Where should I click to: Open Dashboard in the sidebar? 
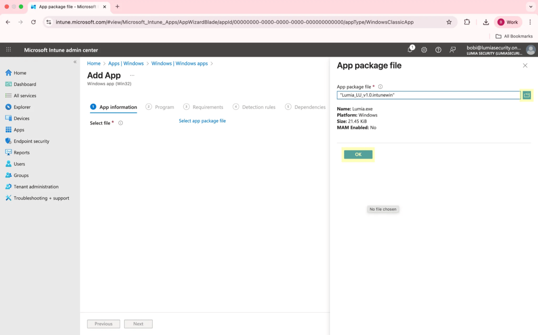[x=25, y=84]
